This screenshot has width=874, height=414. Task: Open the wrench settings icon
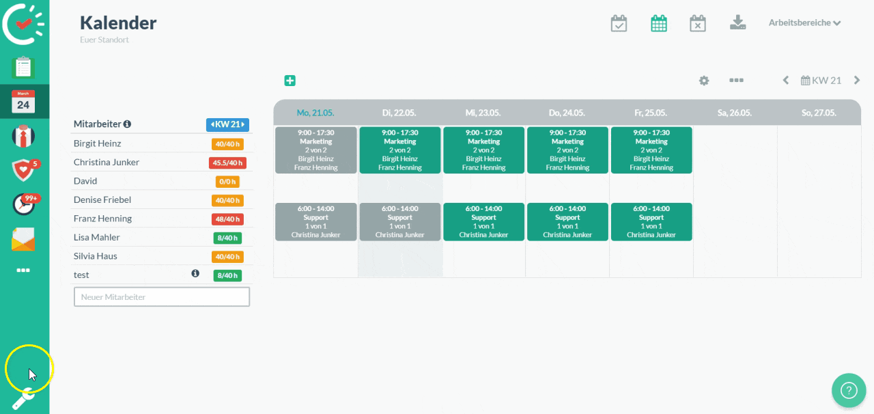pyautogui.click(x=23, y=398)
